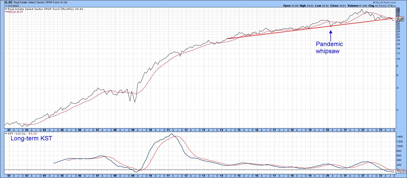This screenshot has width=407, height=178.
Task: Click the 10 label on the price axis
Action: point(398,59)
